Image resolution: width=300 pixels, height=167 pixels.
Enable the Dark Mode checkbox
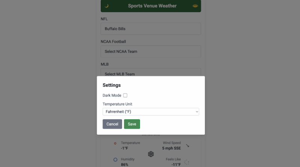pyautogui.click(x=125, y=95)
